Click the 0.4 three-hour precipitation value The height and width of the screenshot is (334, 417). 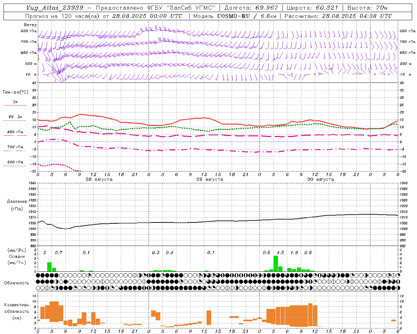169,252
